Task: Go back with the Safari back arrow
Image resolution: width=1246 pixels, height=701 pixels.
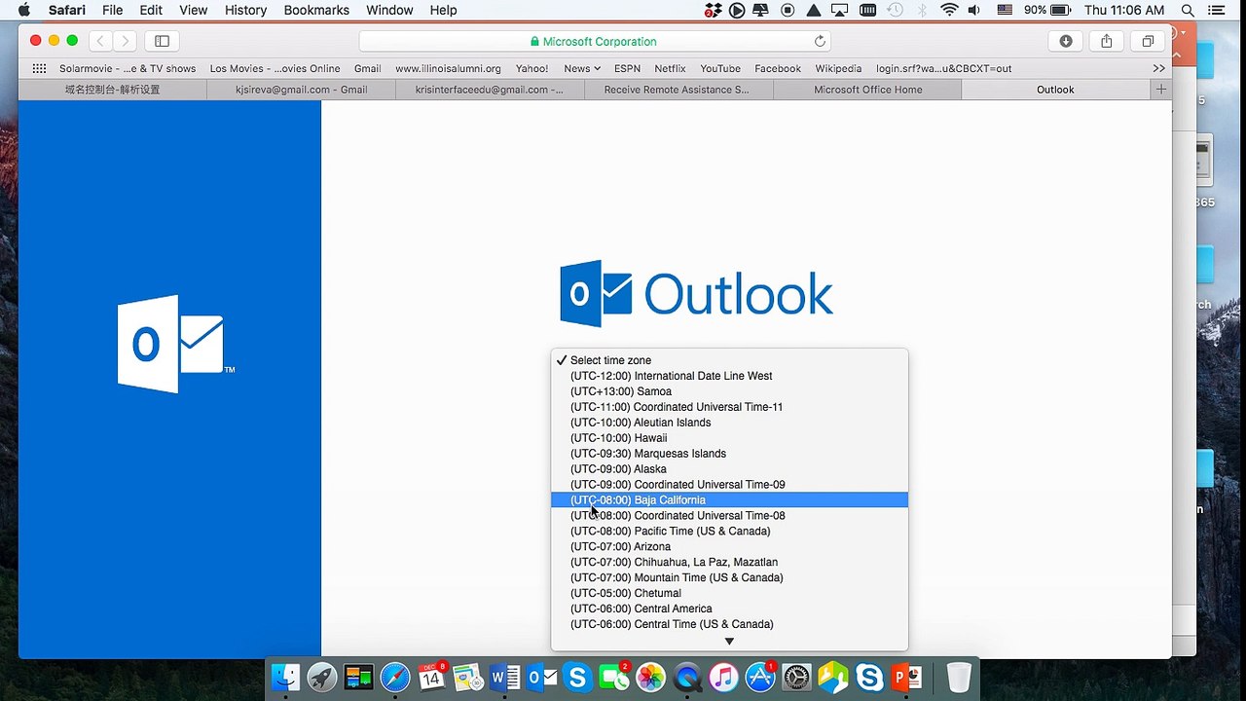Action: (x=100, y=41)
